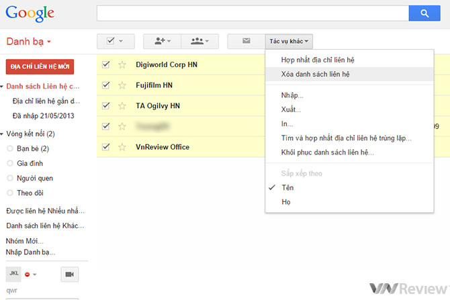Click the email envelope icon button

pos(246,41)
